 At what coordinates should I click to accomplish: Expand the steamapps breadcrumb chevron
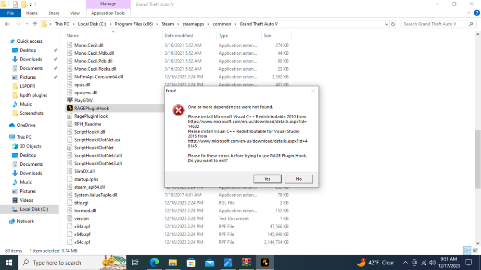point(208,24)
